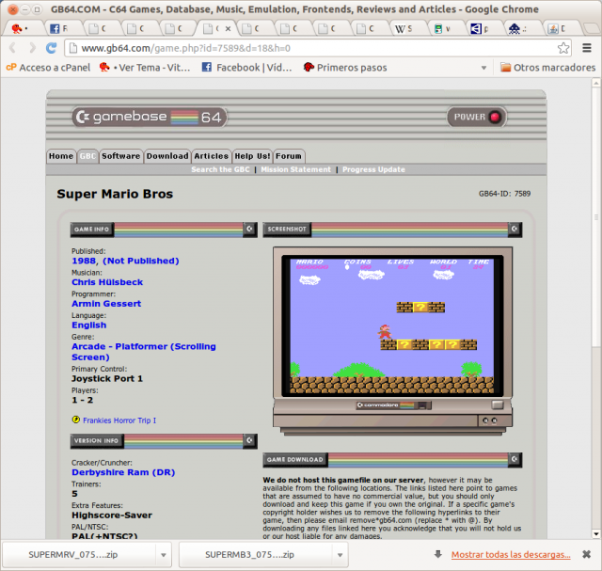Expand SUPERMB3_075 zip download options arrow
The image size is (602, 571).
[341, 555]
